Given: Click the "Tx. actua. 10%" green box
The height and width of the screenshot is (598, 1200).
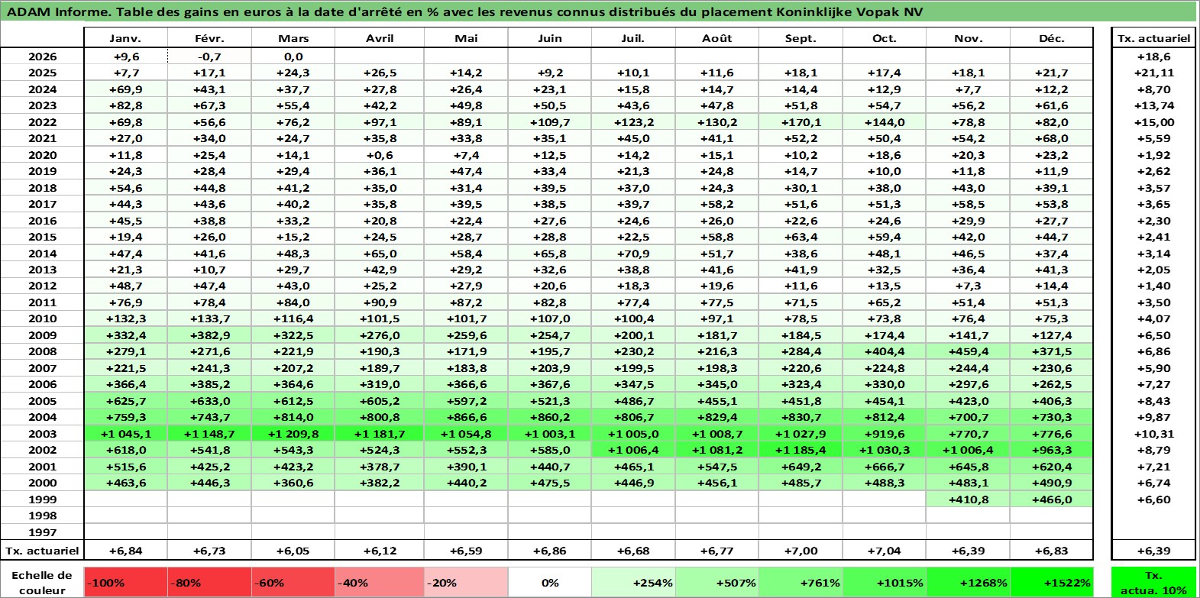Looking at the screenshot, I should click(x=1153, y=583).
